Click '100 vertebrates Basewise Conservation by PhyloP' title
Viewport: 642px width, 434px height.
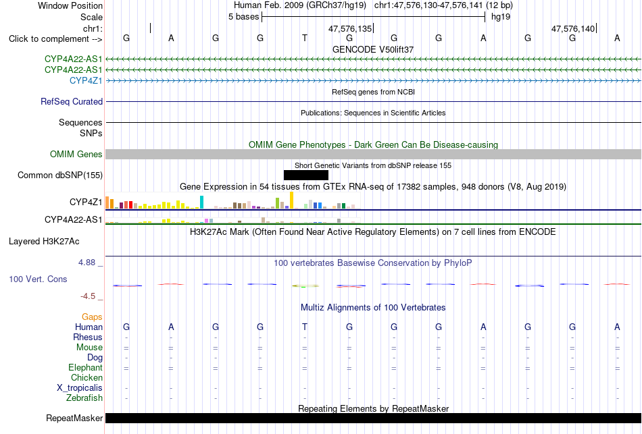[x=373, y=263]
